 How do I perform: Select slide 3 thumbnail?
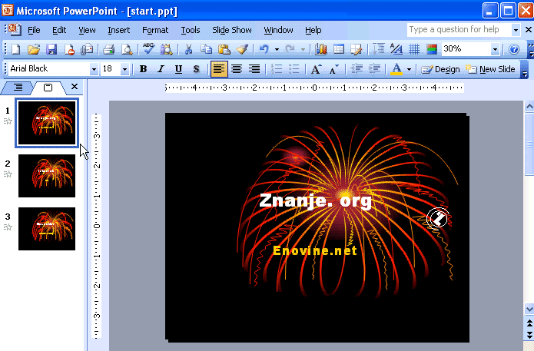47,229
